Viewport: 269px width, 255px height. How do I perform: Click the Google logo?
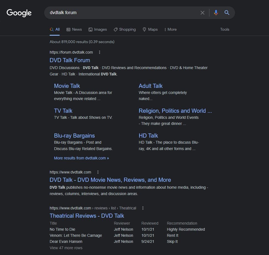pyautogui.click(x=19, y=13)
